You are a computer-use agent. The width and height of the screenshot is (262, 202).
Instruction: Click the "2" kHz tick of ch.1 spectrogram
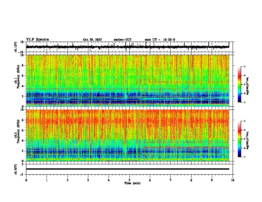point(23,96)
